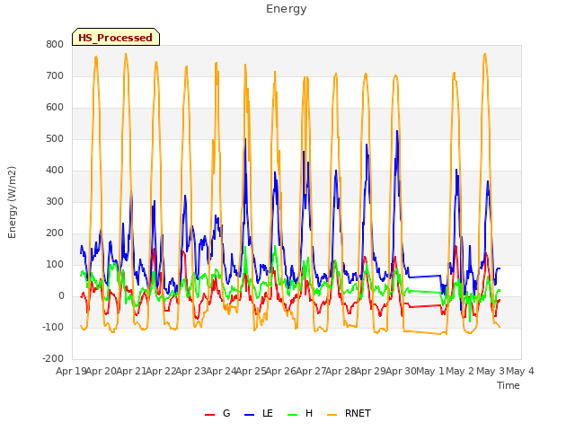575x431 pixels.
Task: Click the 200 y-axis tick label
Action: (55, 233)
